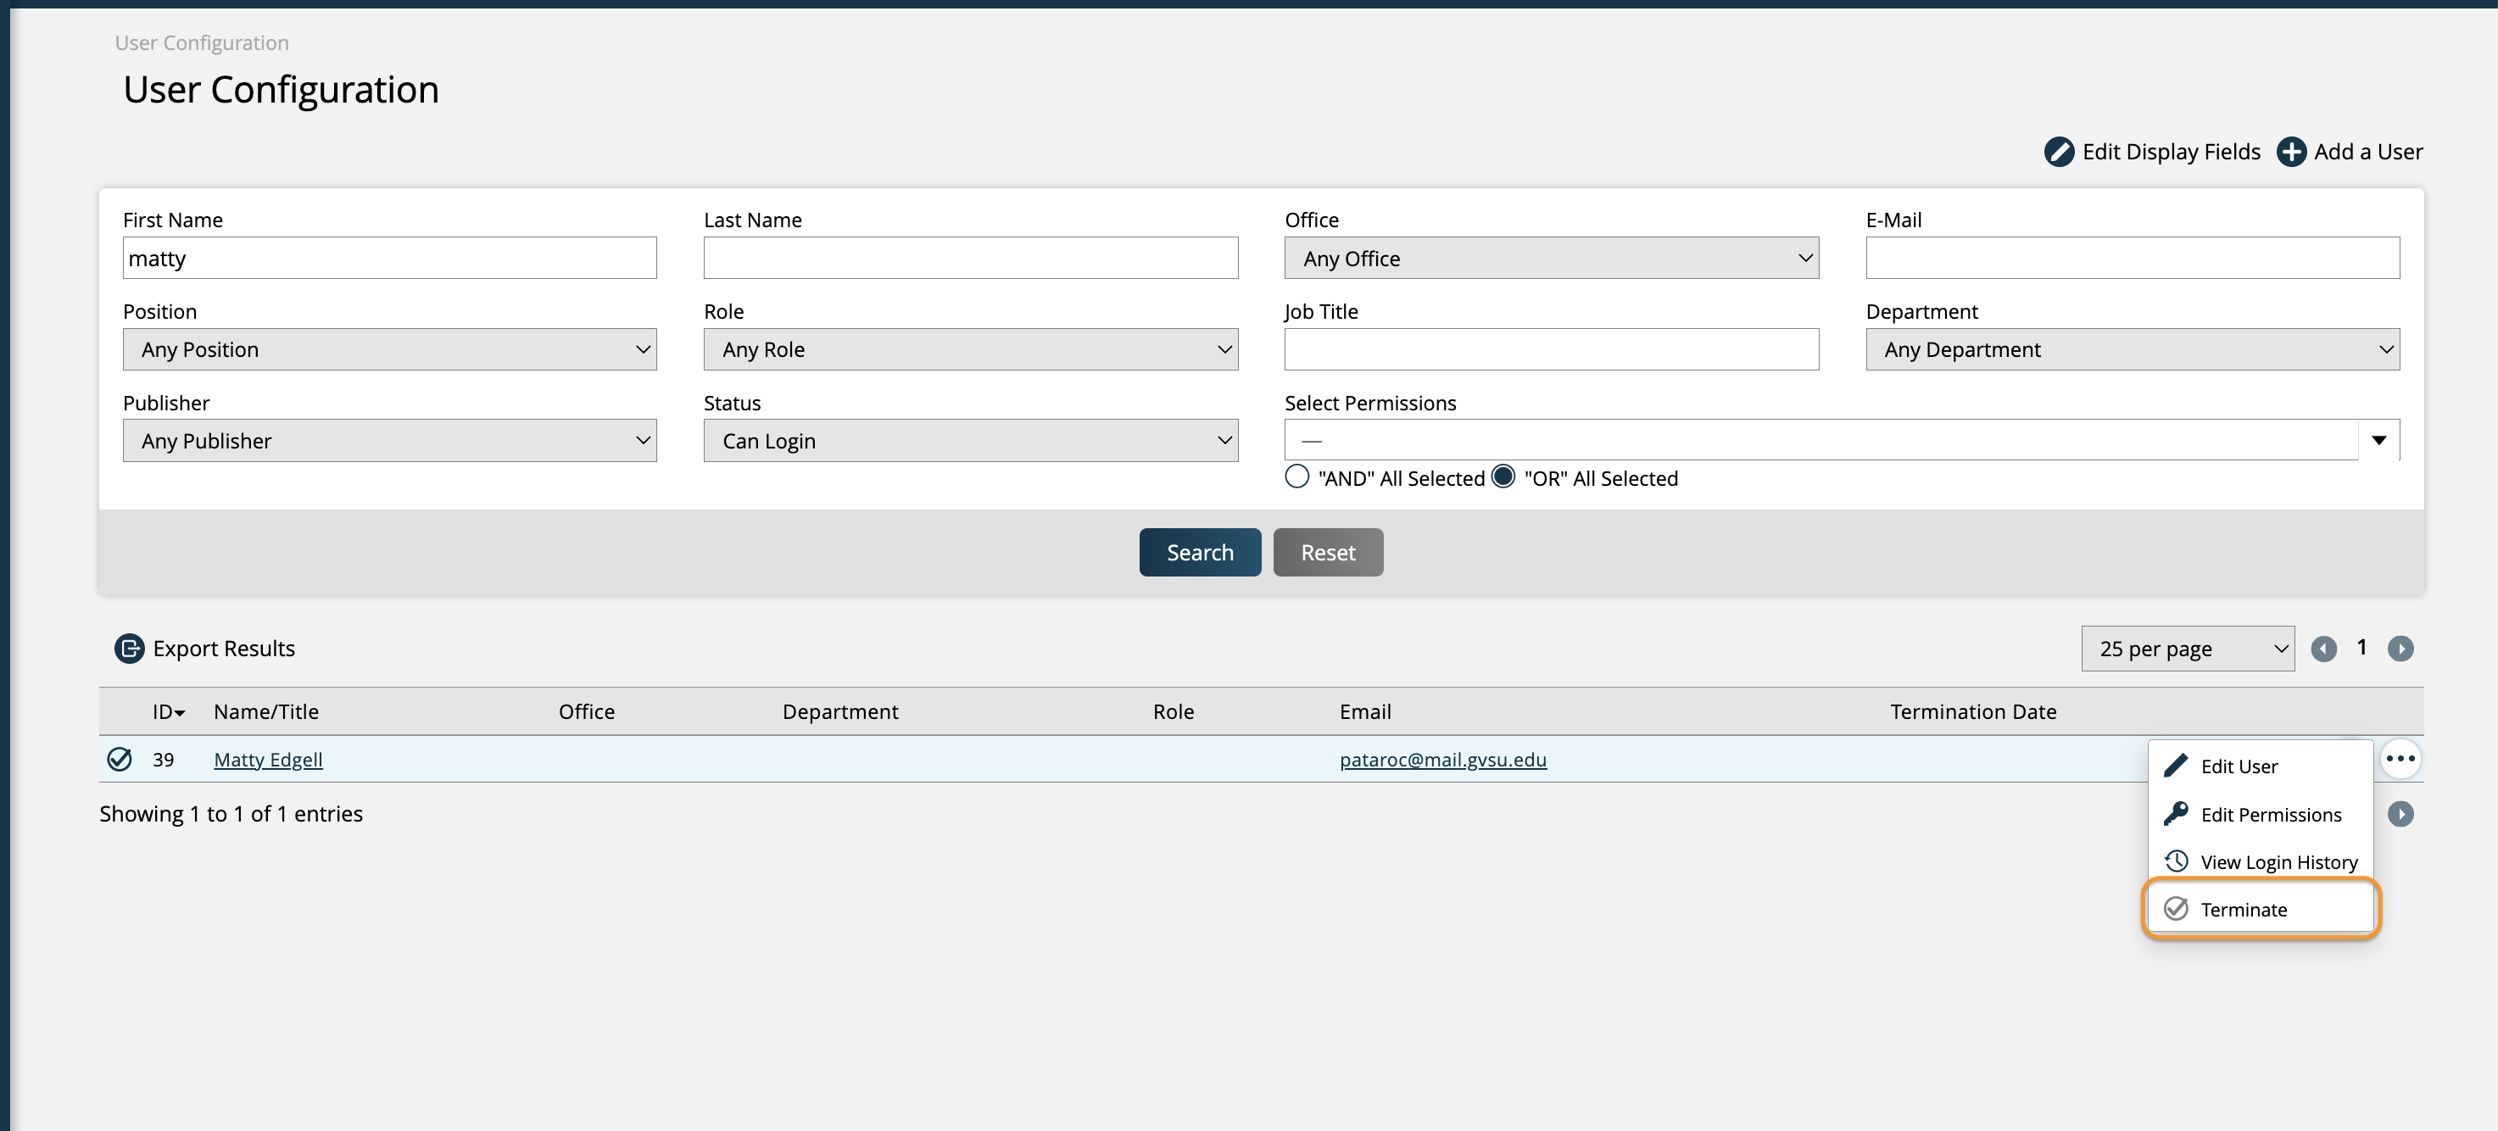Select the "OR" All Selected radio button
The height and width of the screenshot is (1131, 2498).
[x=1502, y=476]
